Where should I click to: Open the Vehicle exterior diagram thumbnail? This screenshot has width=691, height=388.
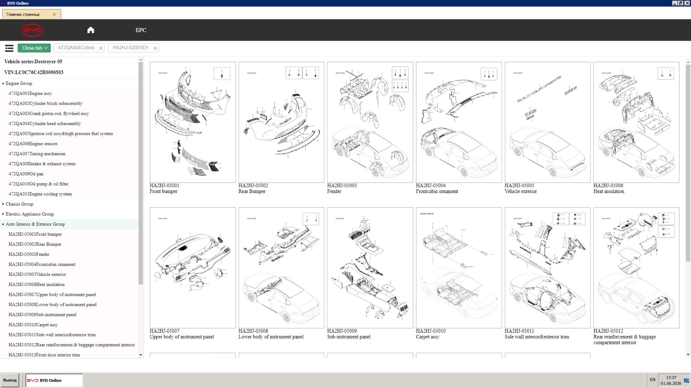548,122
